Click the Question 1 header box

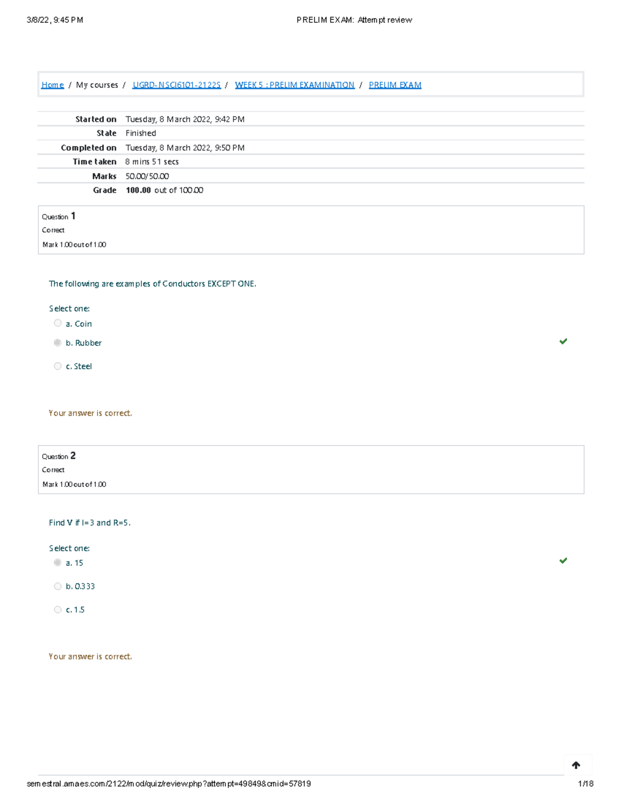(x=310, y=229)
